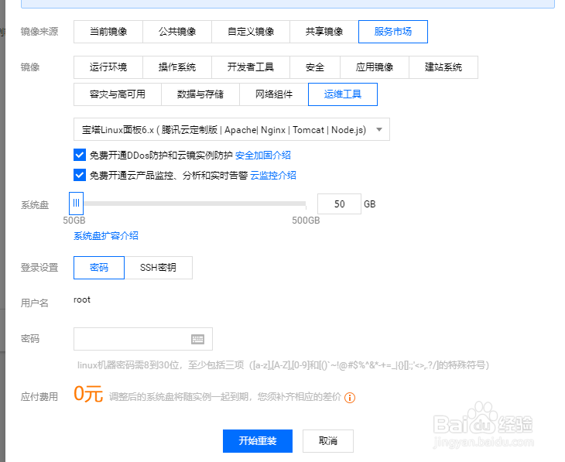The image size is (565, 462).
Task: Click the 取消 button
Action: point(328,441)
